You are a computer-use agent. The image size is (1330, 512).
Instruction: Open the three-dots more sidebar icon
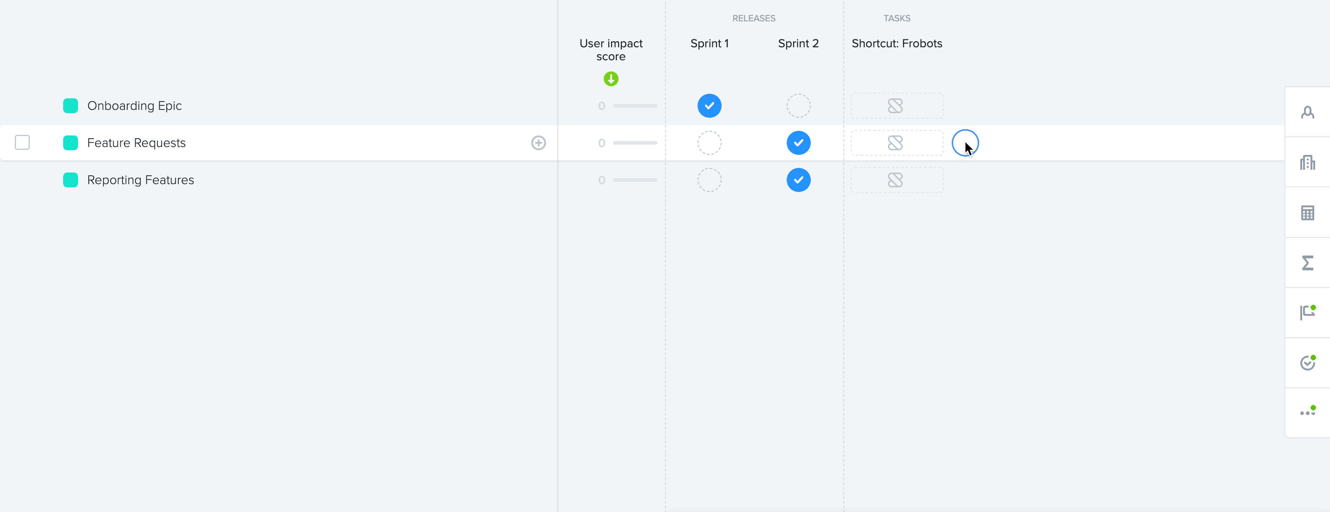1307,412
